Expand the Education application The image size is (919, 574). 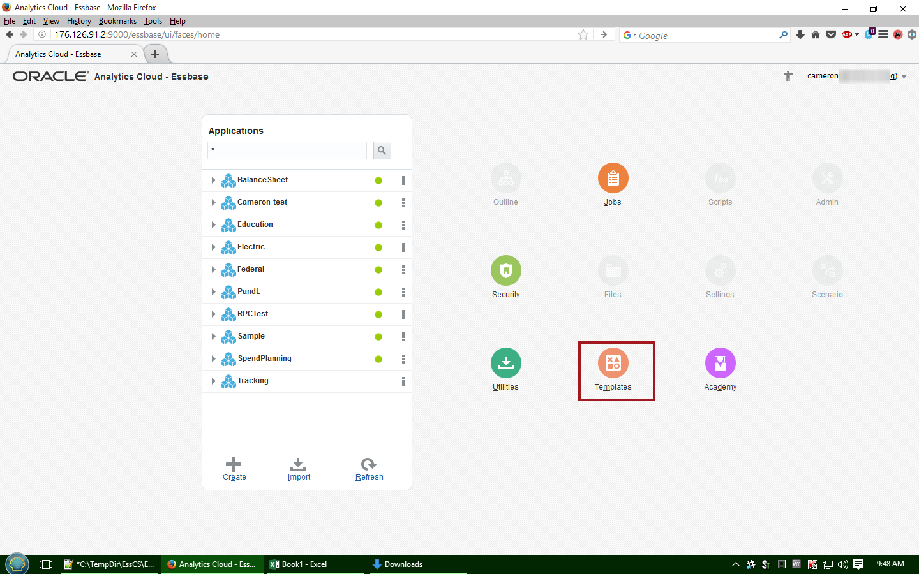click(213, 225)
